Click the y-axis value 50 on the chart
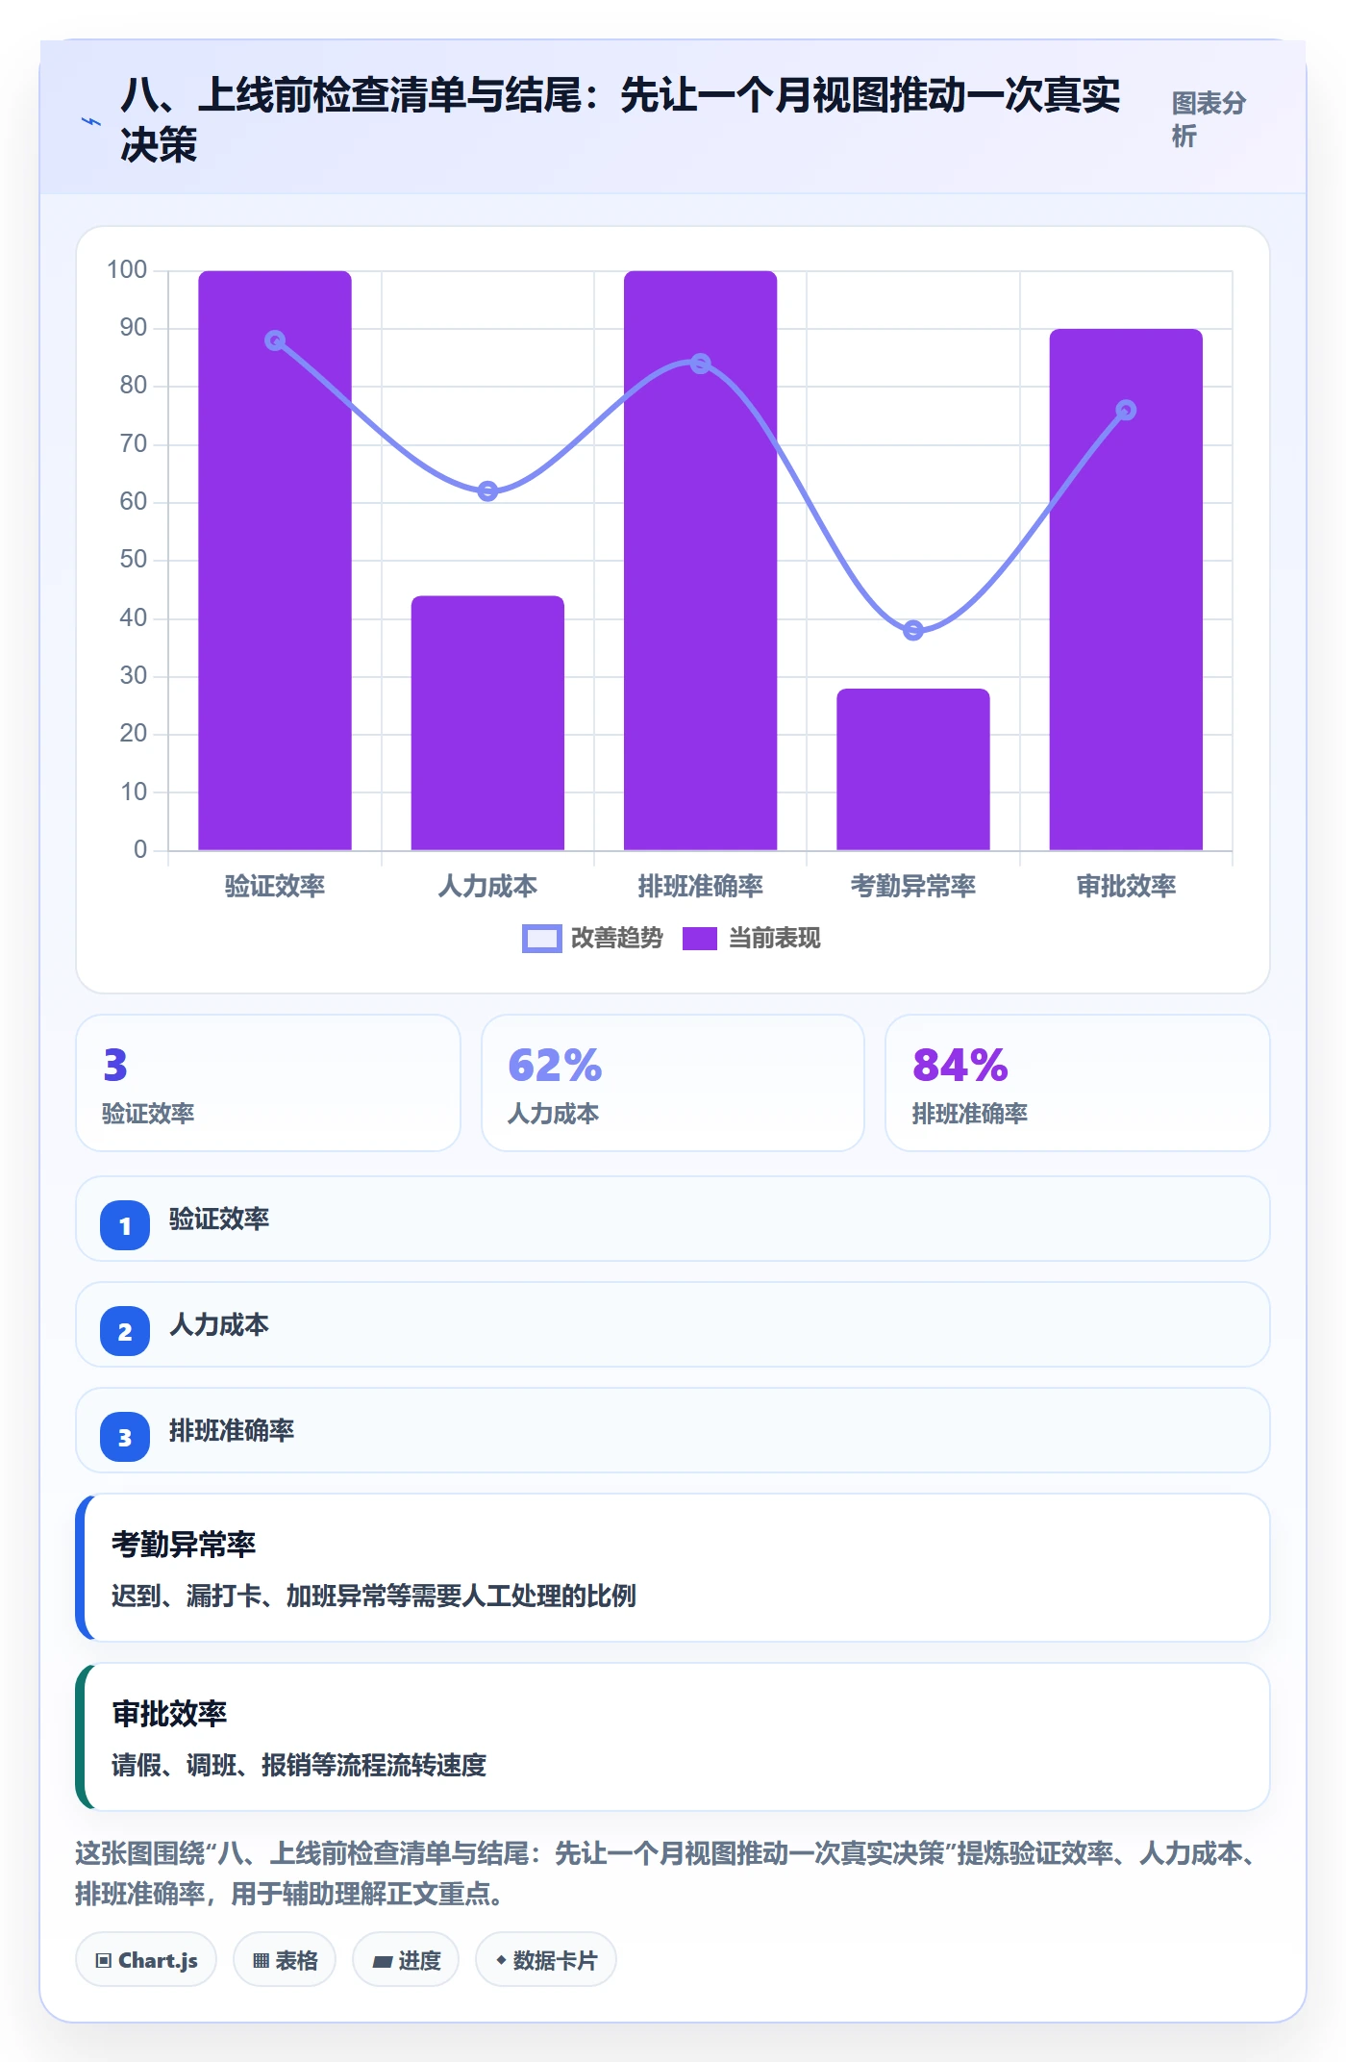The image size is (1346, 2062). (x=134, y=559)
